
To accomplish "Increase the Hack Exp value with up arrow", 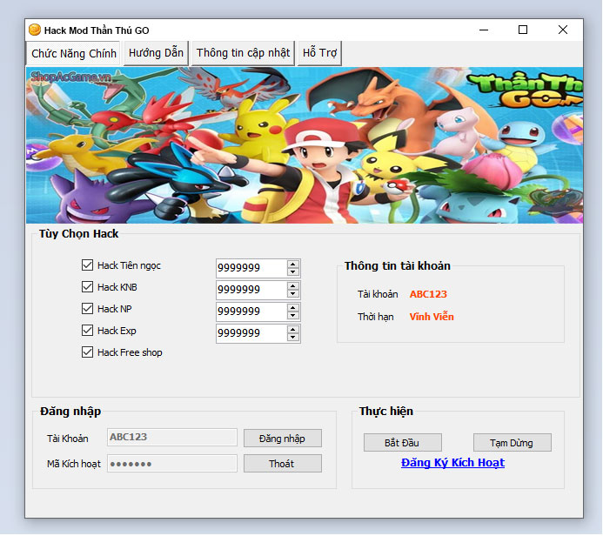I will pyautogui.click(x=293, y=330).
